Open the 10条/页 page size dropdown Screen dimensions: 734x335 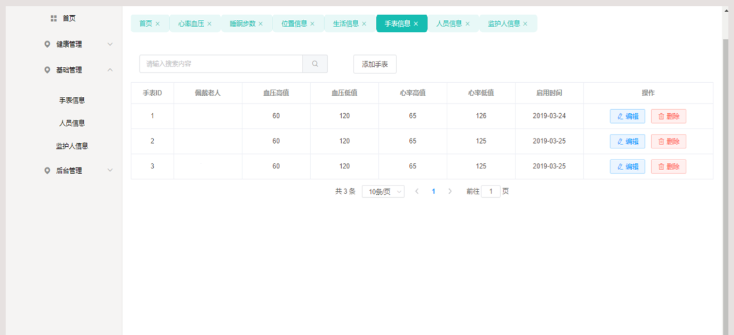tap(383, 192)
